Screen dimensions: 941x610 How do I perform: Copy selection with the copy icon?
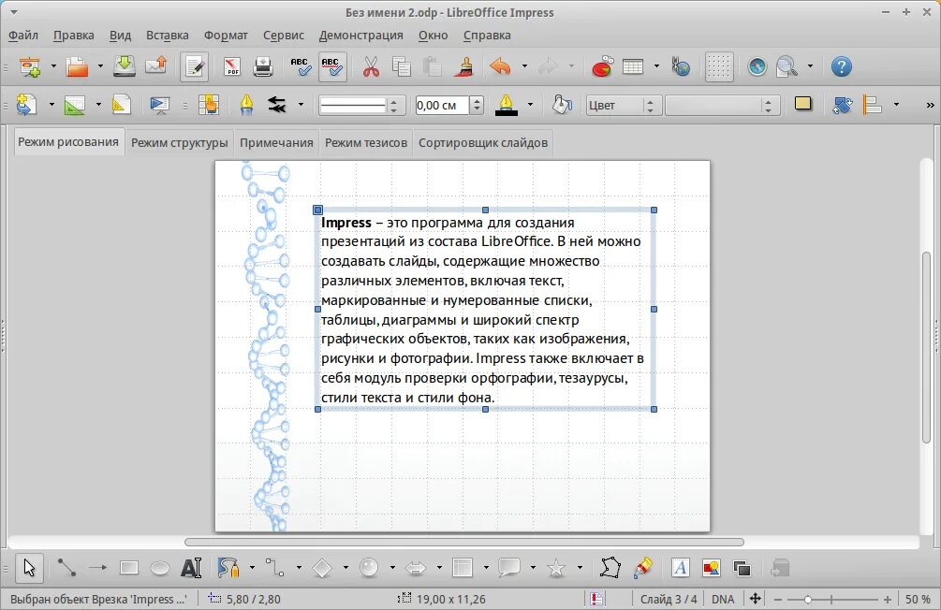point(401,66)
